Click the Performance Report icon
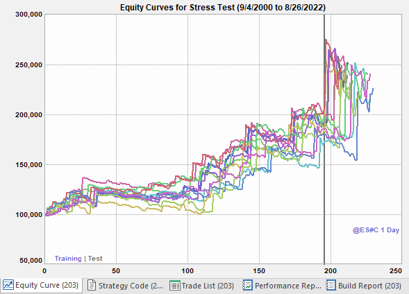The height and width of the screenshot is (294, 409). click(247, 285)
